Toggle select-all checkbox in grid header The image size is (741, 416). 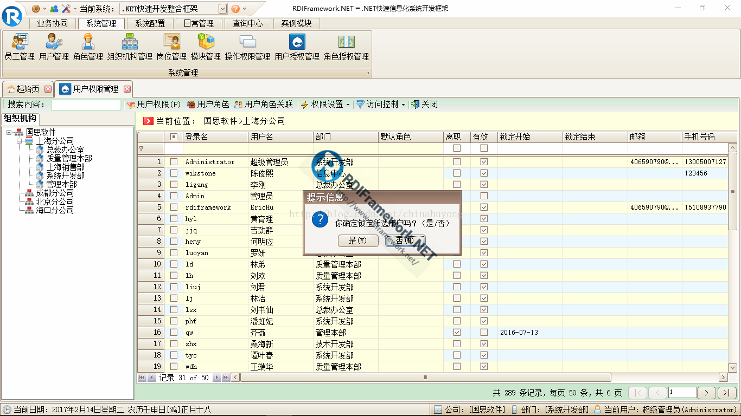coord(174,137)
